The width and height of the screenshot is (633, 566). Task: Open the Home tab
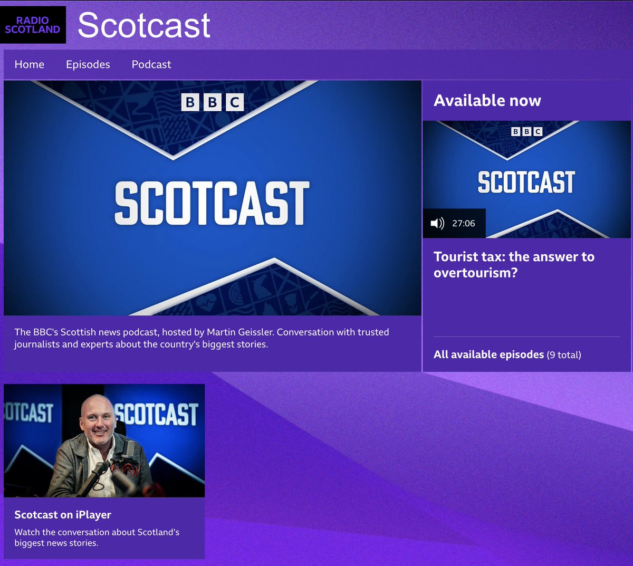point(30,64)
